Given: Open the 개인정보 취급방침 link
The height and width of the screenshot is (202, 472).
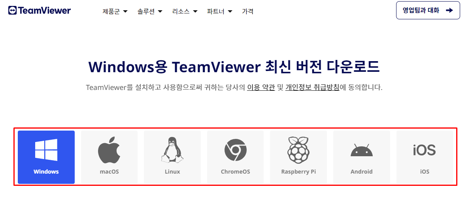Looking at the screenshot, I should point(312,88).
